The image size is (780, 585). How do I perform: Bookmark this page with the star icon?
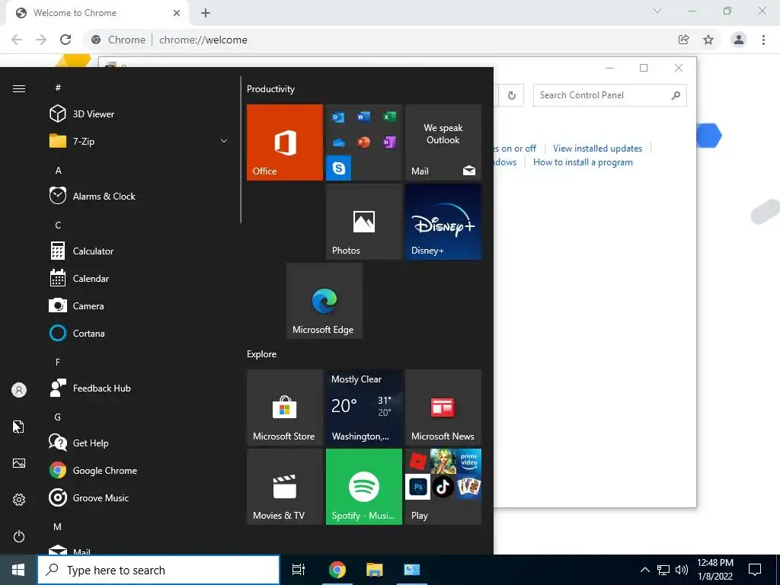click(x=708, y=40)
